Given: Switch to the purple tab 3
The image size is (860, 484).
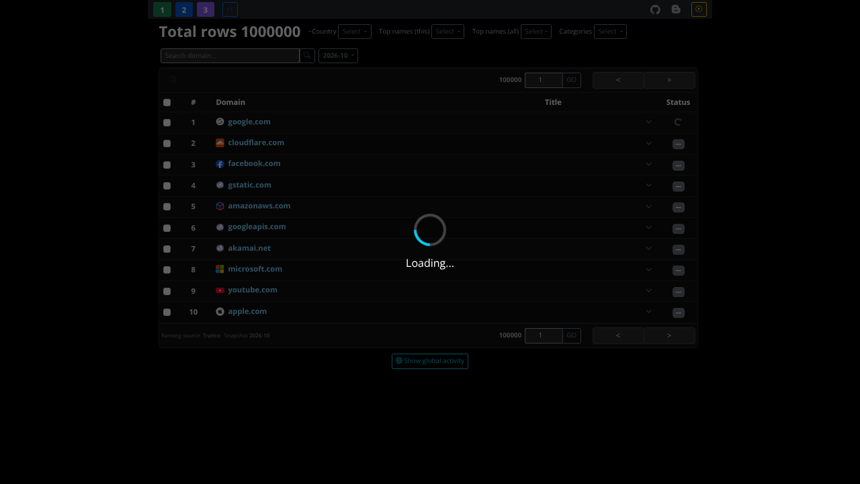Looking at the screenshot, I should coord(206,9).
